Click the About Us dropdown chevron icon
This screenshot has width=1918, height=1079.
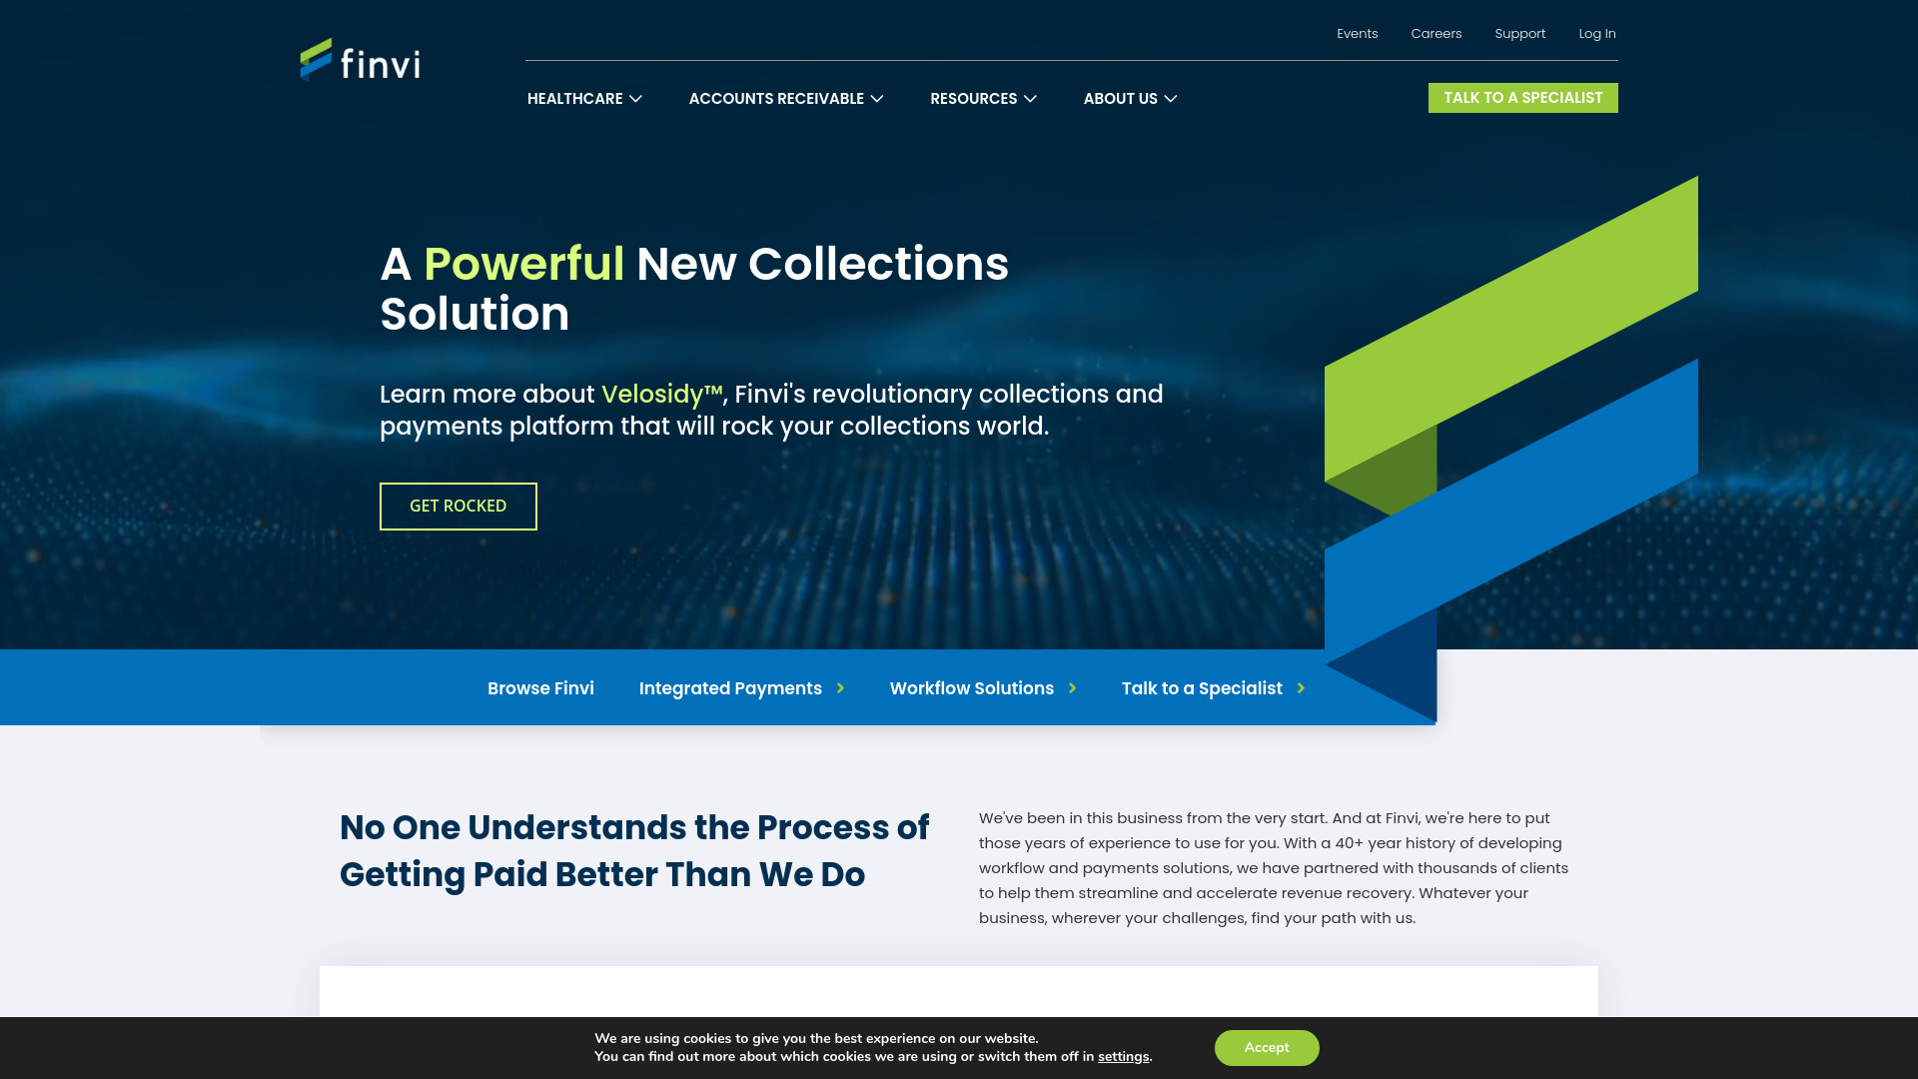point(1170,99)
